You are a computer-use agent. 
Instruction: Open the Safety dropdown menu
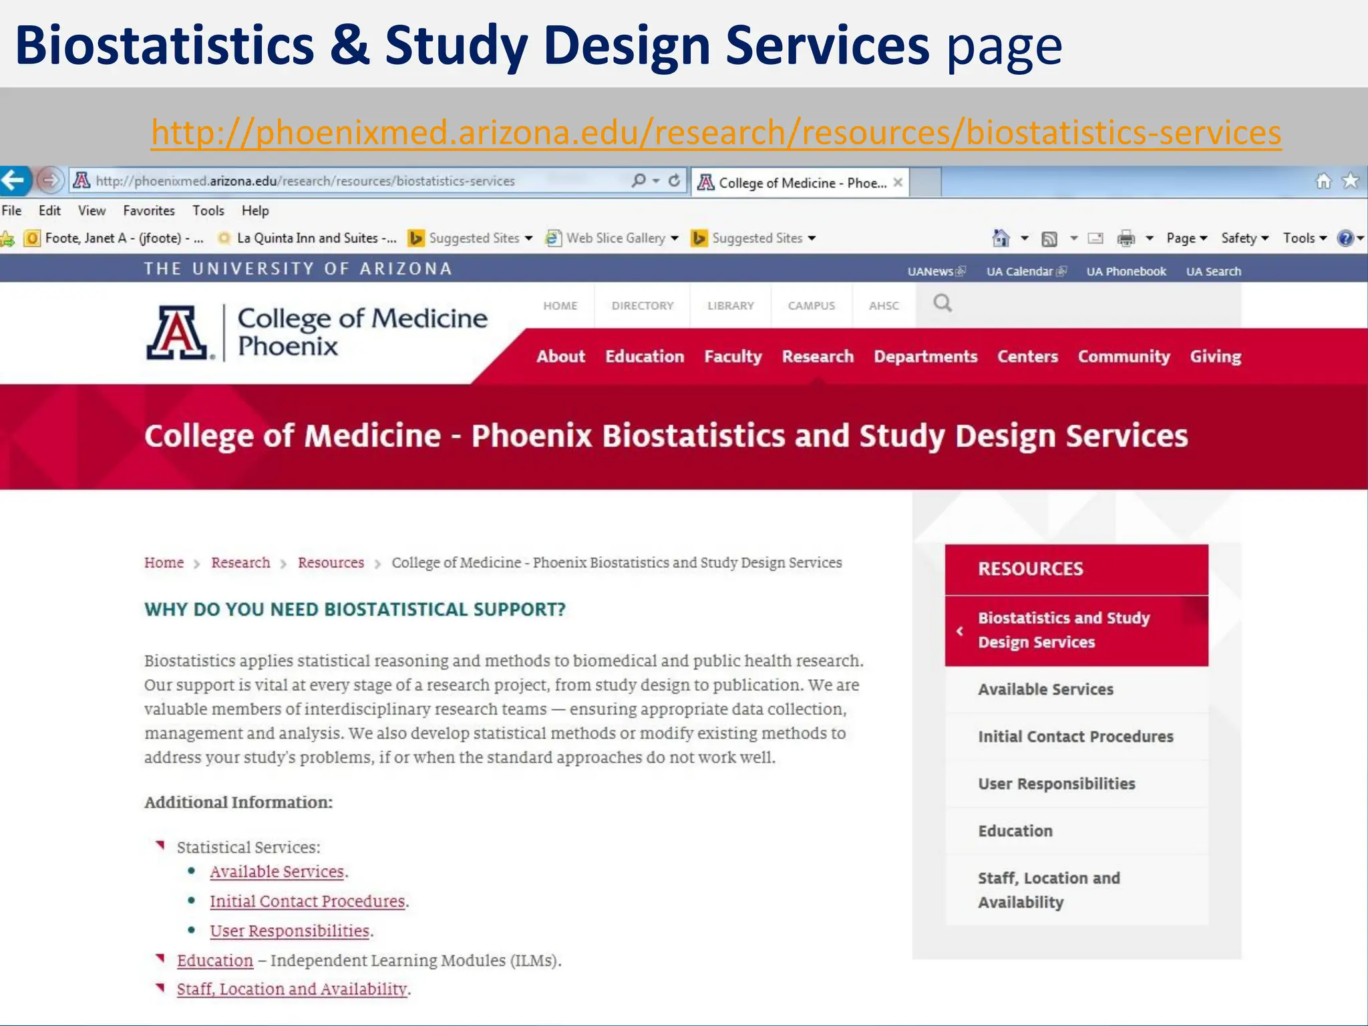(1244, 238)
